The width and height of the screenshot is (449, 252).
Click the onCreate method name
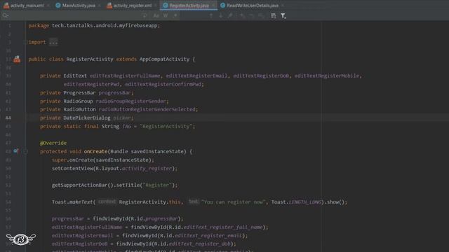(95, 151)
